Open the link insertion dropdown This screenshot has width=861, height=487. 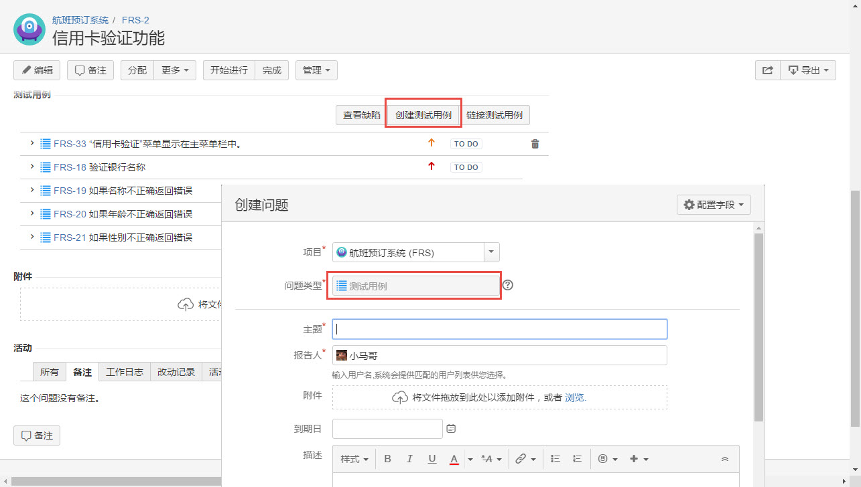pos(525,459)
